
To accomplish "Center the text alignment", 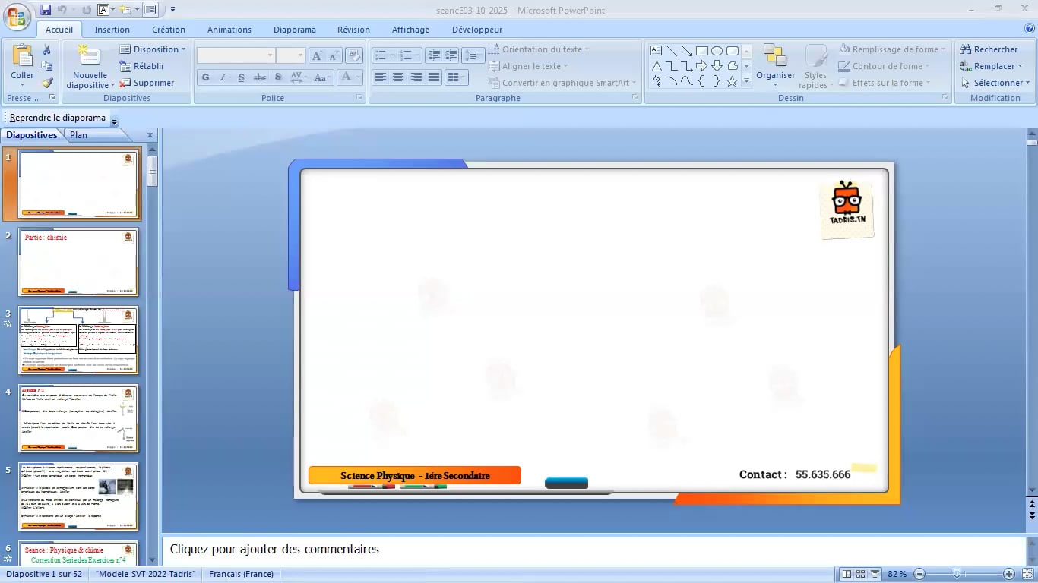I will pos(398,77).
